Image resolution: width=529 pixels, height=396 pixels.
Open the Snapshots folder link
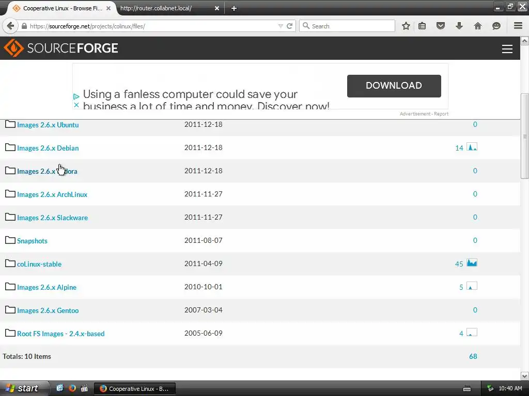[x=33, y=241]
